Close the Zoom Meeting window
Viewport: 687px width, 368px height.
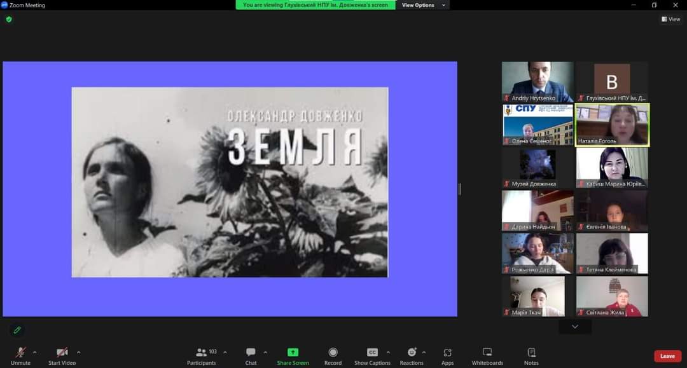tap(675, 5)
